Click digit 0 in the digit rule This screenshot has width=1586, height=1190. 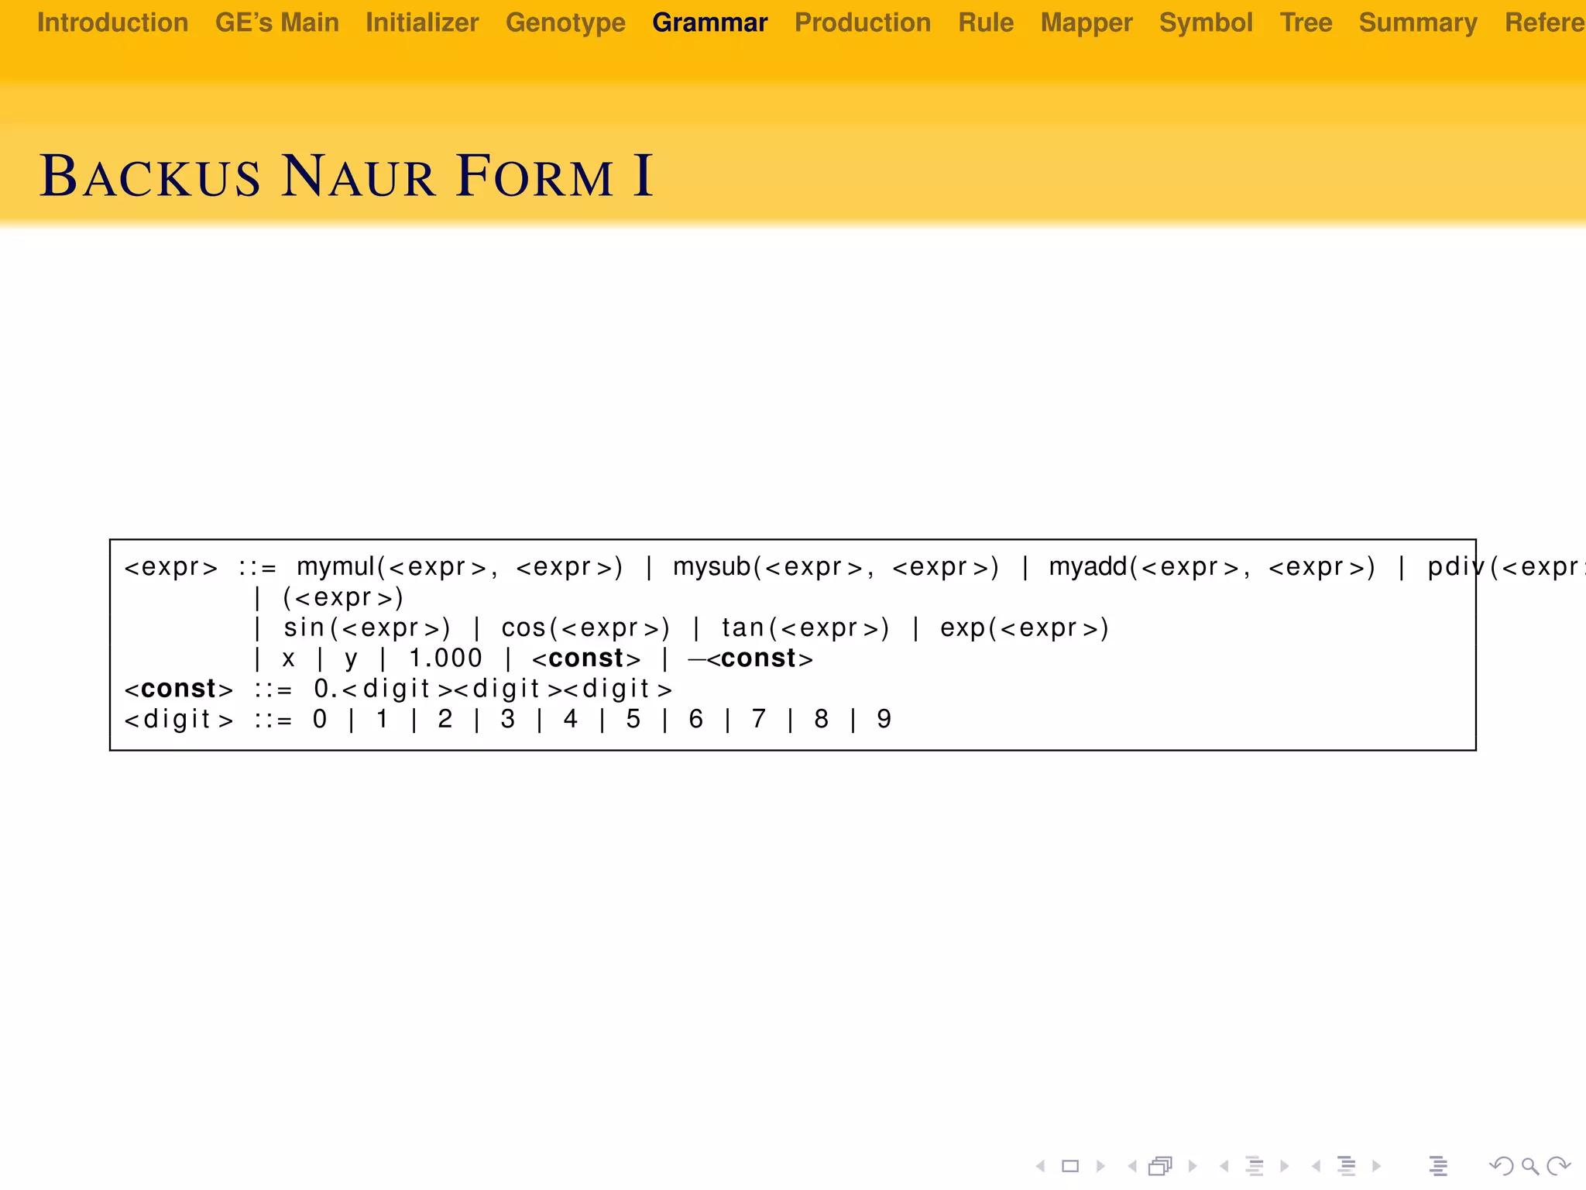320,719
